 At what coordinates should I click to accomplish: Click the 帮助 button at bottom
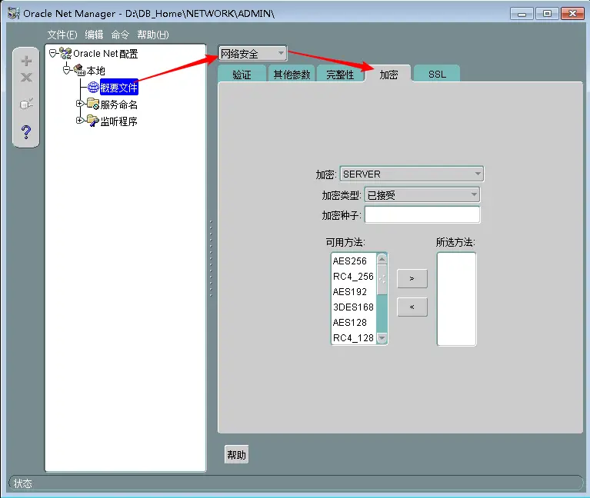click(237, 455)
